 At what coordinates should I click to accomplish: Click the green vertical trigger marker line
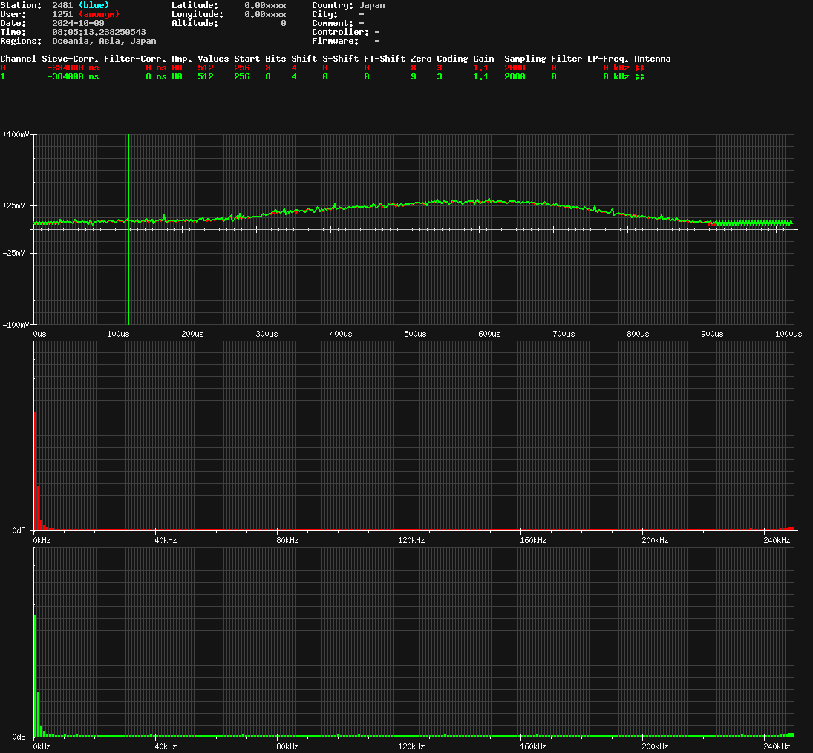point(128,229)
